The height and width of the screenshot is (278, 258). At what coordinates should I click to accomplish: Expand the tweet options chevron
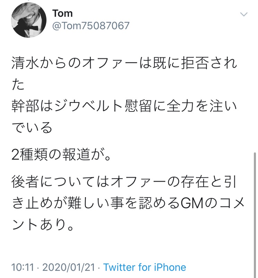coord(244,14)
